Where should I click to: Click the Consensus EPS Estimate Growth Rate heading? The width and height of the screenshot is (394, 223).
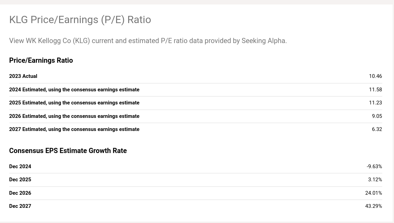tap(68, 151)
